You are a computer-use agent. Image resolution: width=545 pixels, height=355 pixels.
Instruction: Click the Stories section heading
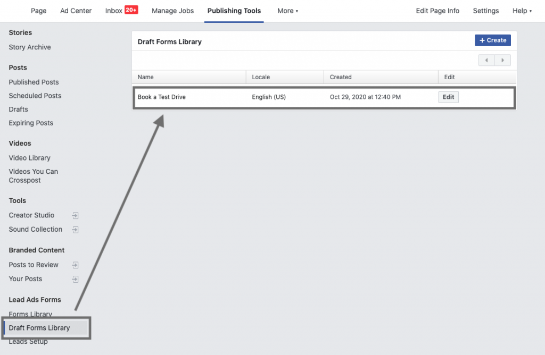coord(20,32)
